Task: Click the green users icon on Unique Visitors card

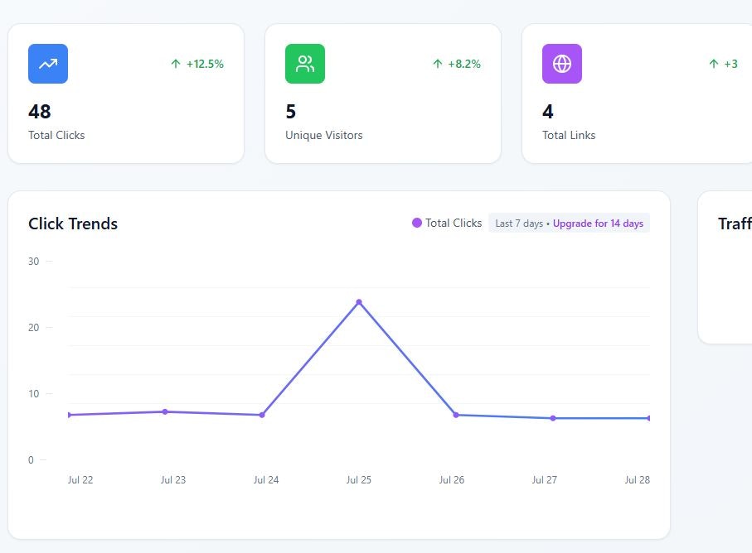Action: 305,64
